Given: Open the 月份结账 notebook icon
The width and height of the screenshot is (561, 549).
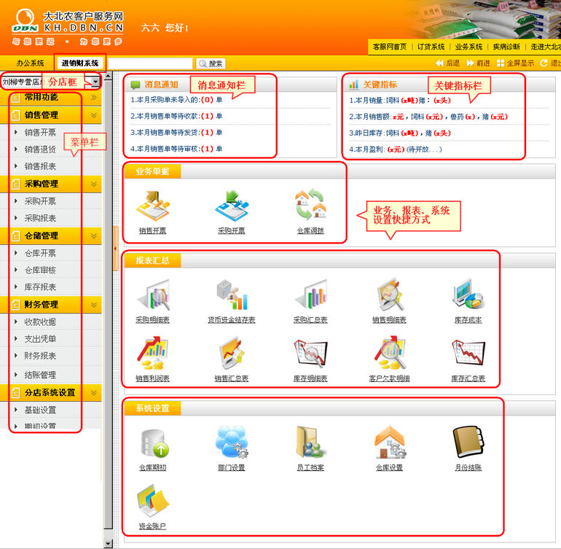Looking at the screenshot, I should tap(468, 442).
